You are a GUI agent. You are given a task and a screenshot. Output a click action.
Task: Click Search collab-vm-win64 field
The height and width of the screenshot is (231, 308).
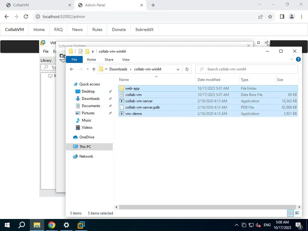[x=247, y=69]
